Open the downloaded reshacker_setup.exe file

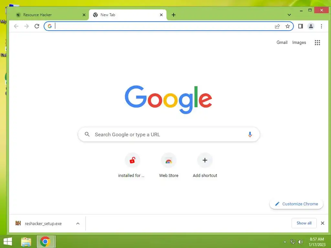43,223
